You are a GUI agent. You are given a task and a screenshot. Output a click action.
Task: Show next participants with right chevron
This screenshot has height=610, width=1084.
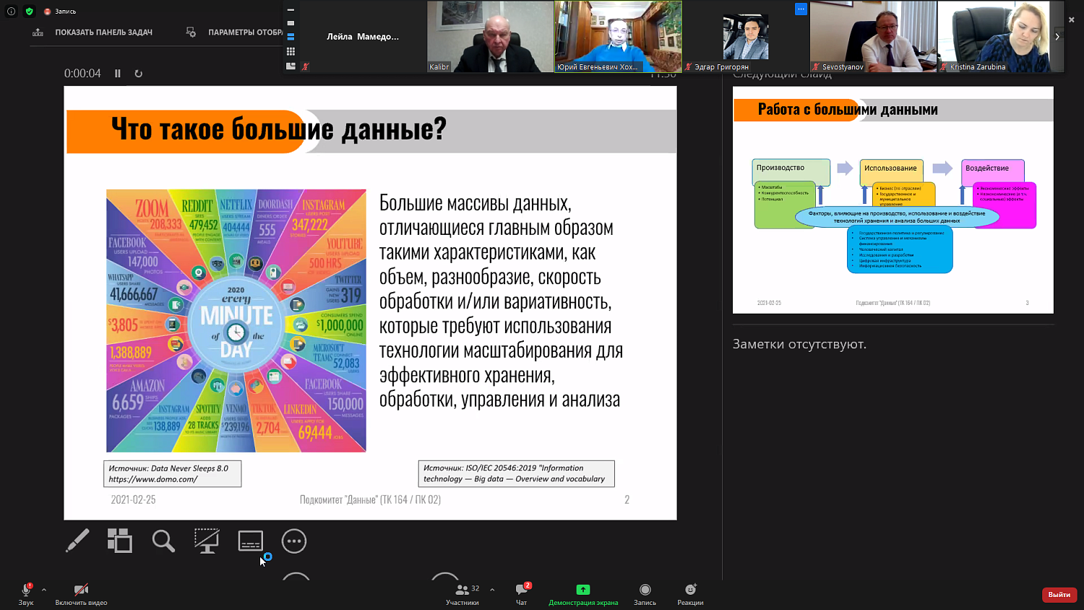1057,37
